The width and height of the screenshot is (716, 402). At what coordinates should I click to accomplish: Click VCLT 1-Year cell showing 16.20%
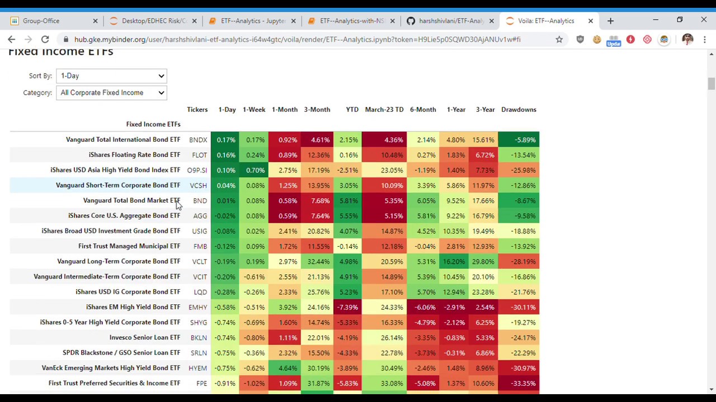coord(454,261)
